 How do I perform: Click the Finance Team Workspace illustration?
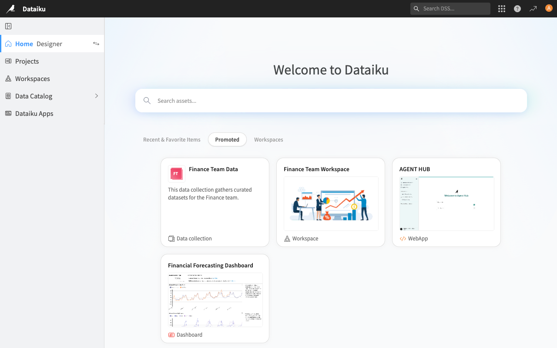pyautogui.click(x=331, y=203)
